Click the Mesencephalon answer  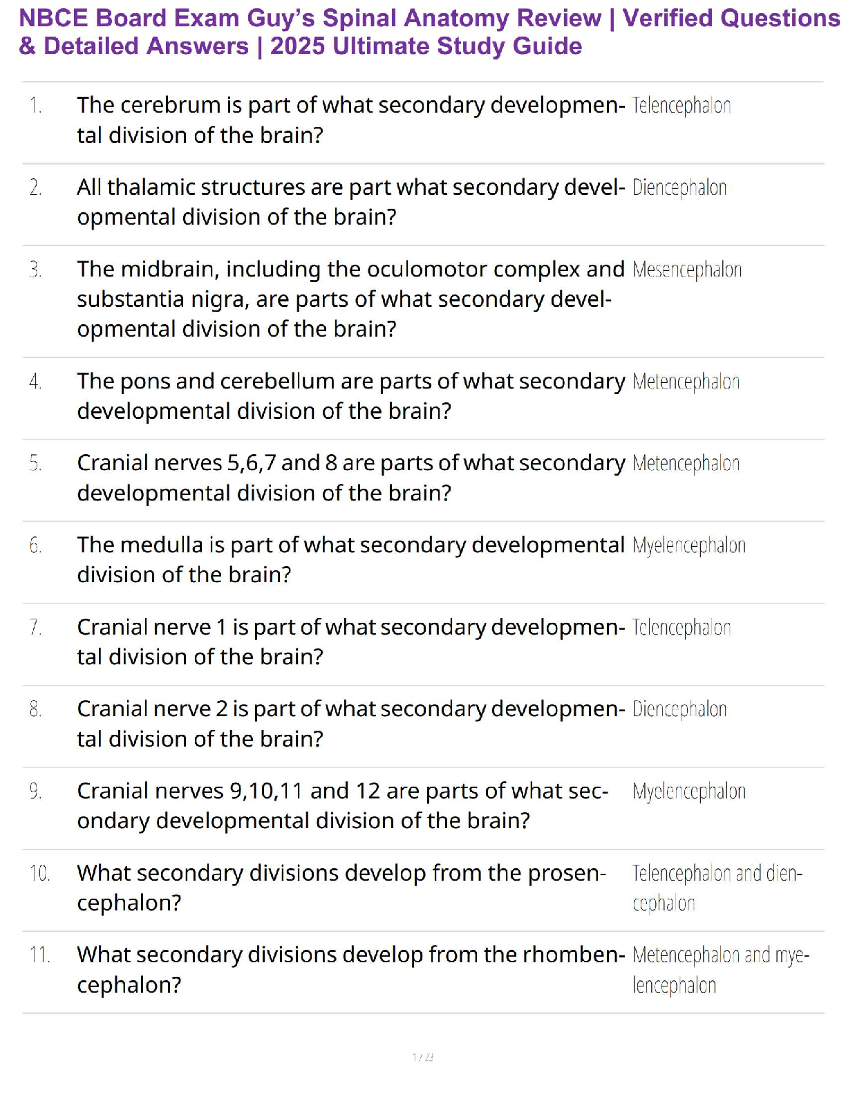687,270
